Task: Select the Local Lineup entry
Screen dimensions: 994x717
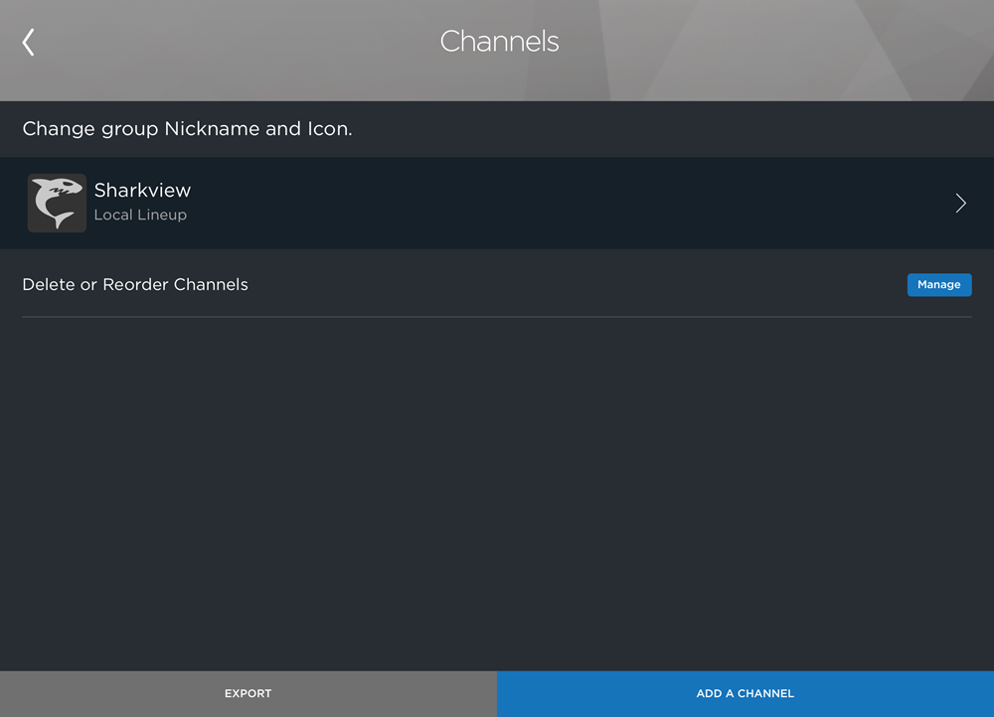Action: click(140, 215)
